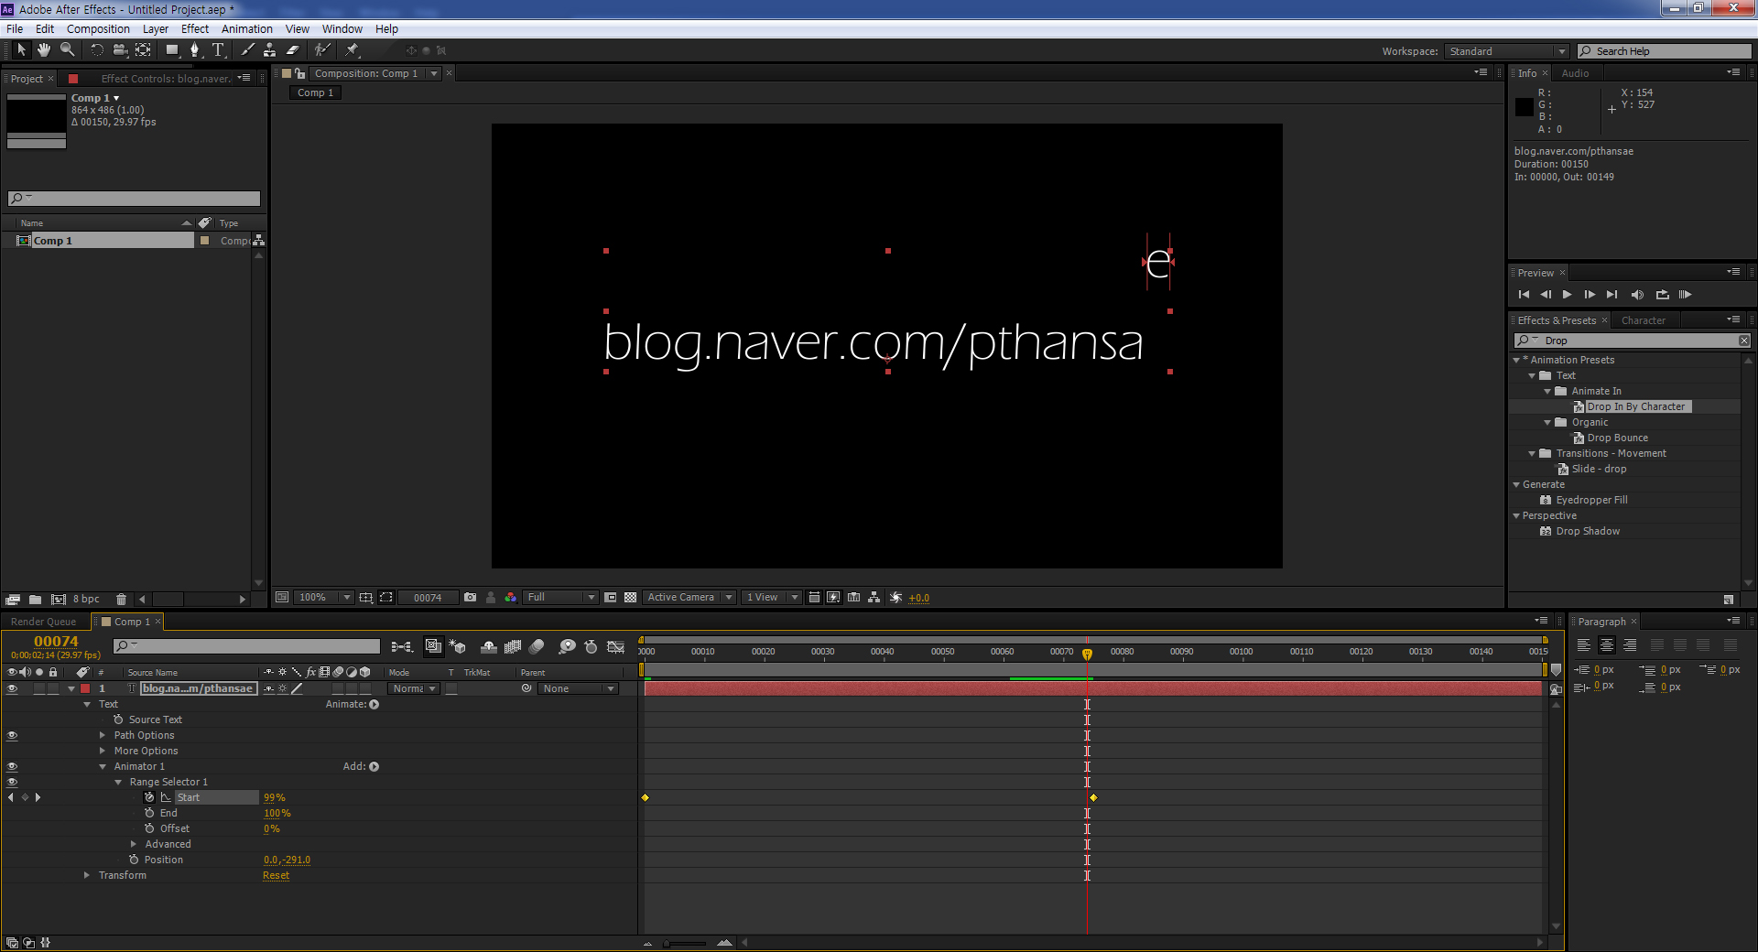1758x952 pixels.
Task: Select the Zoom magnifier tool
Action: pyautogui.click(x=67, y=50)
